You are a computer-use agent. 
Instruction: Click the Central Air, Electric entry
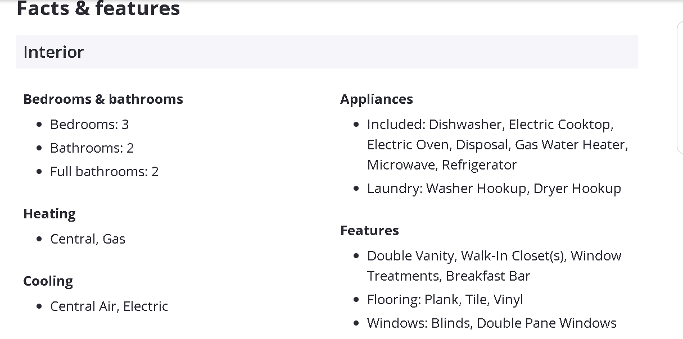109,306
